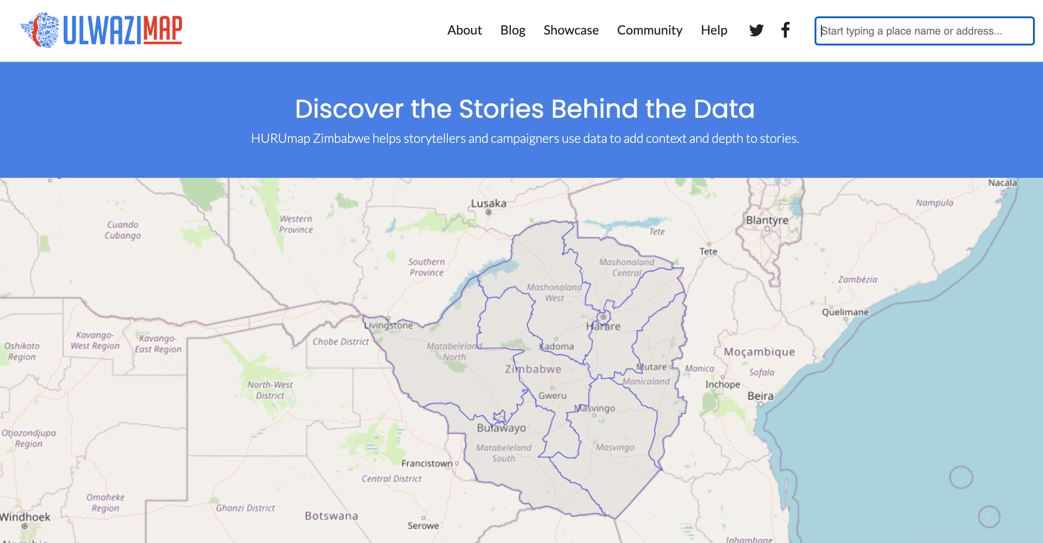
Task: Navigate to the Blog section
Action: [x=512, y=30]
